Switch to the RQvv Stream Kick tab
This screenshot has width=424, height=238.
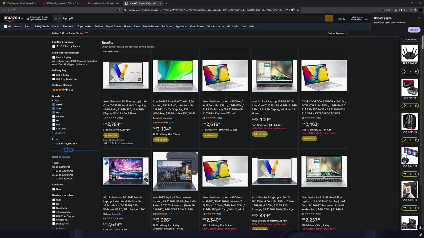[21, 3]
